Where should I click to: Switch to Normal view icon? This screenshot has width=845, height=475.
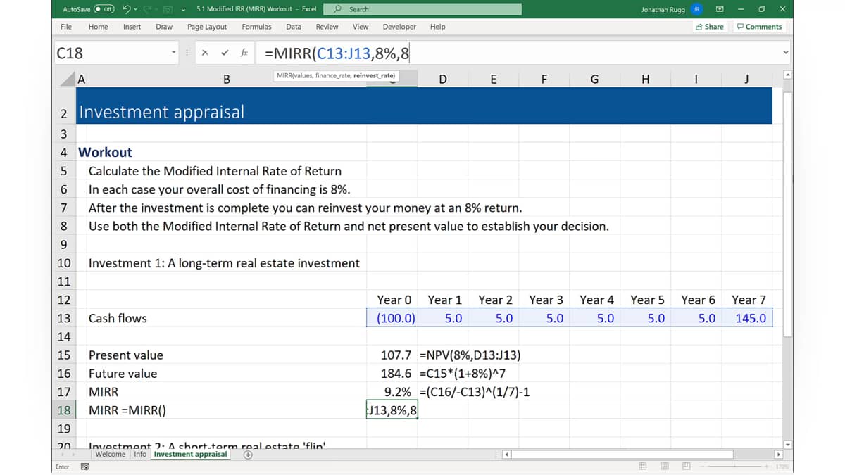pos(642,467)
